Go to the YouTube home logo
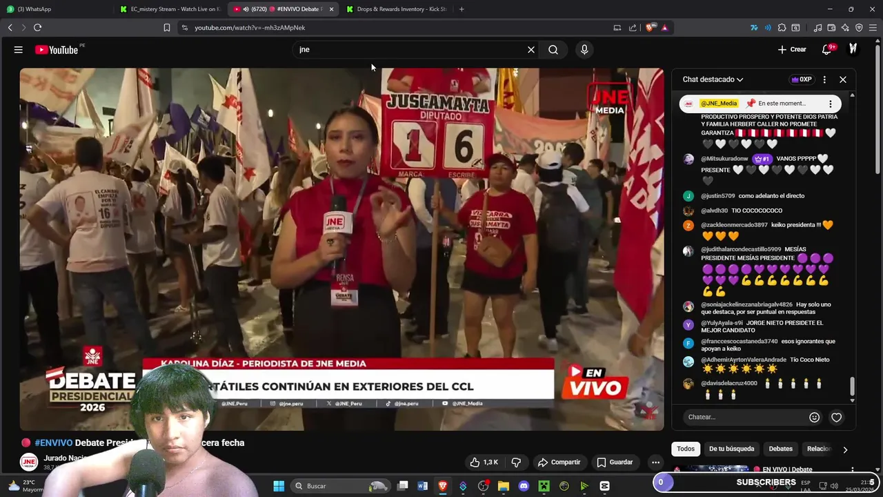 (x=57, y=50)
